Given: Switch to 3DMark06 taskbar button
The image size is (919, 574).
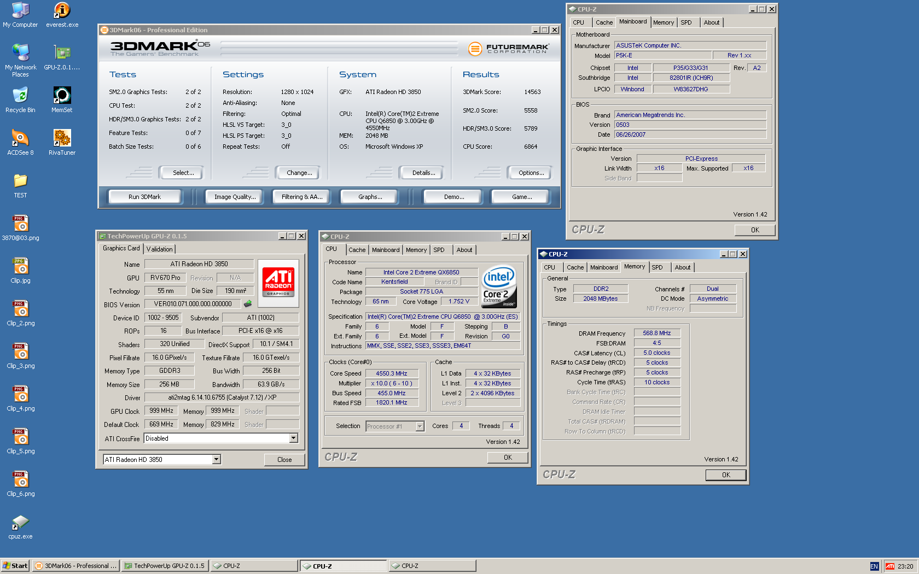Looking at the screenshot, I should [75, 566].
